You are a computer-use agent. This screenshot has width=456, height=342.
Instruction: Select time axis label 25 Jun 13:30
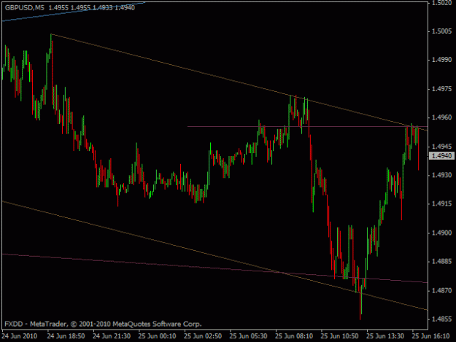[x=385, y=336]
